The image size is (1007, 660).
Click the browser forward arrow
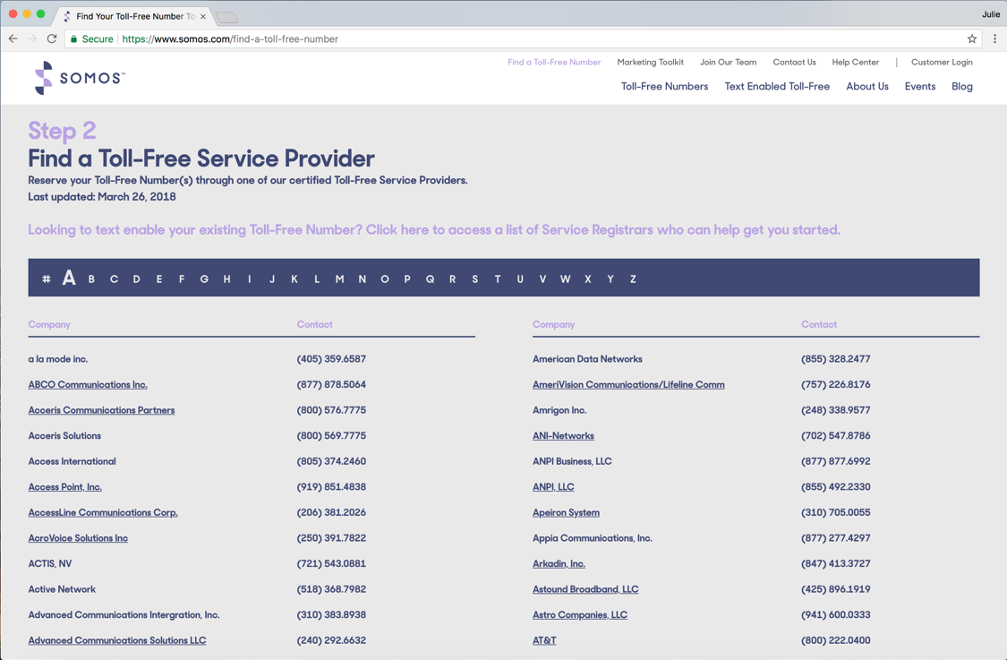point(32,39)
